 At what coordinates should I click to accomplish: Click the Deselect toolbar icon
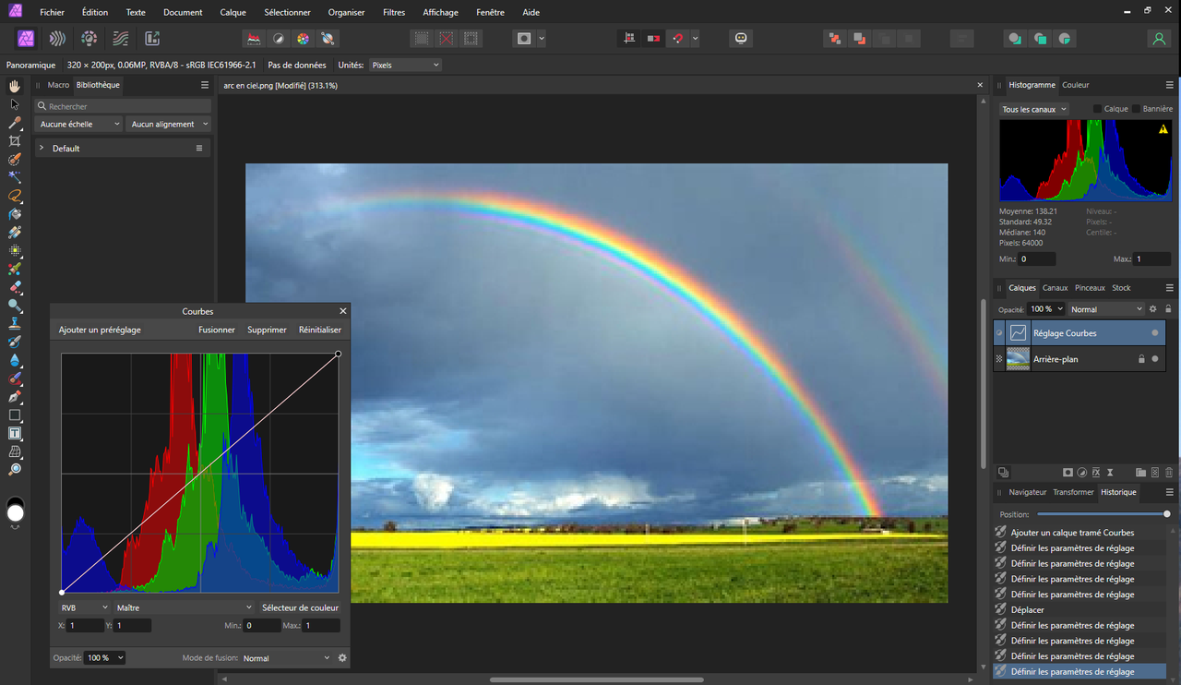point(447,39)
